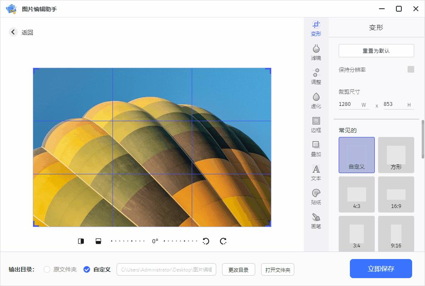Image resolution: width=425 pixels, height=286 pixels.
Task: Flip the image horizontally
Action: point(81,241)
